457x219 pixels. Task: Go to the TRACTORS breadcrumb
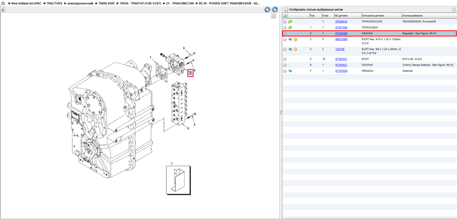[54, 3]
